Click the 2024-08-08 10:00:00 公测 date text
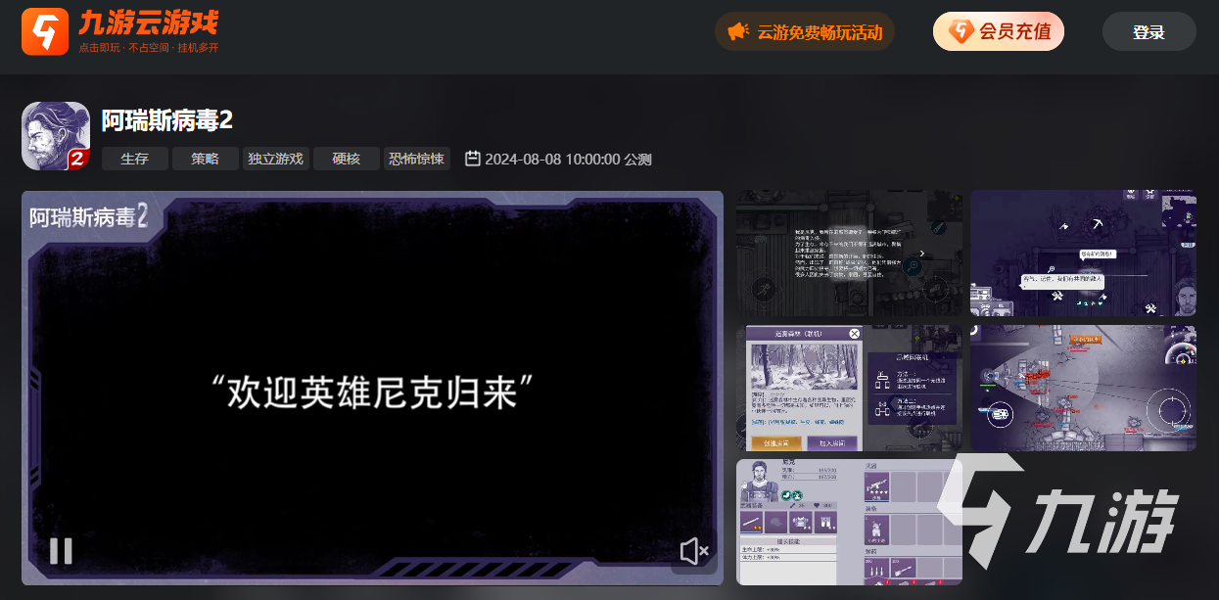The image size is (1219, 600). tap(568, 159)
